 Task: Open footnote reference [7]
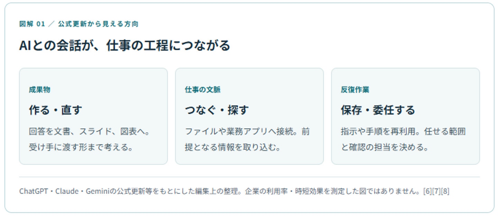[x=436, y=191]
